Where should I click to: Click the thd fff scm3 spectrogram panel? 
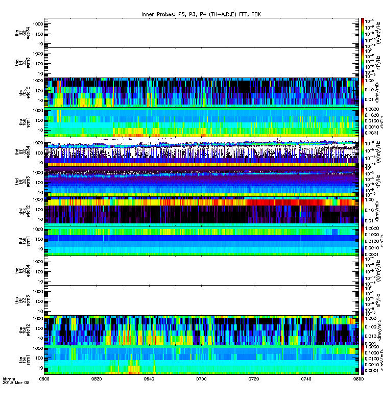201,182
